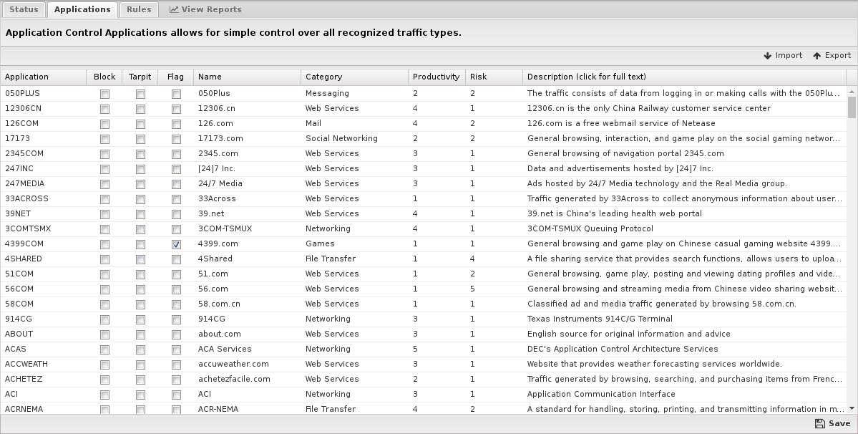Toggle Tarpit for ACAS

pos(141,350)
